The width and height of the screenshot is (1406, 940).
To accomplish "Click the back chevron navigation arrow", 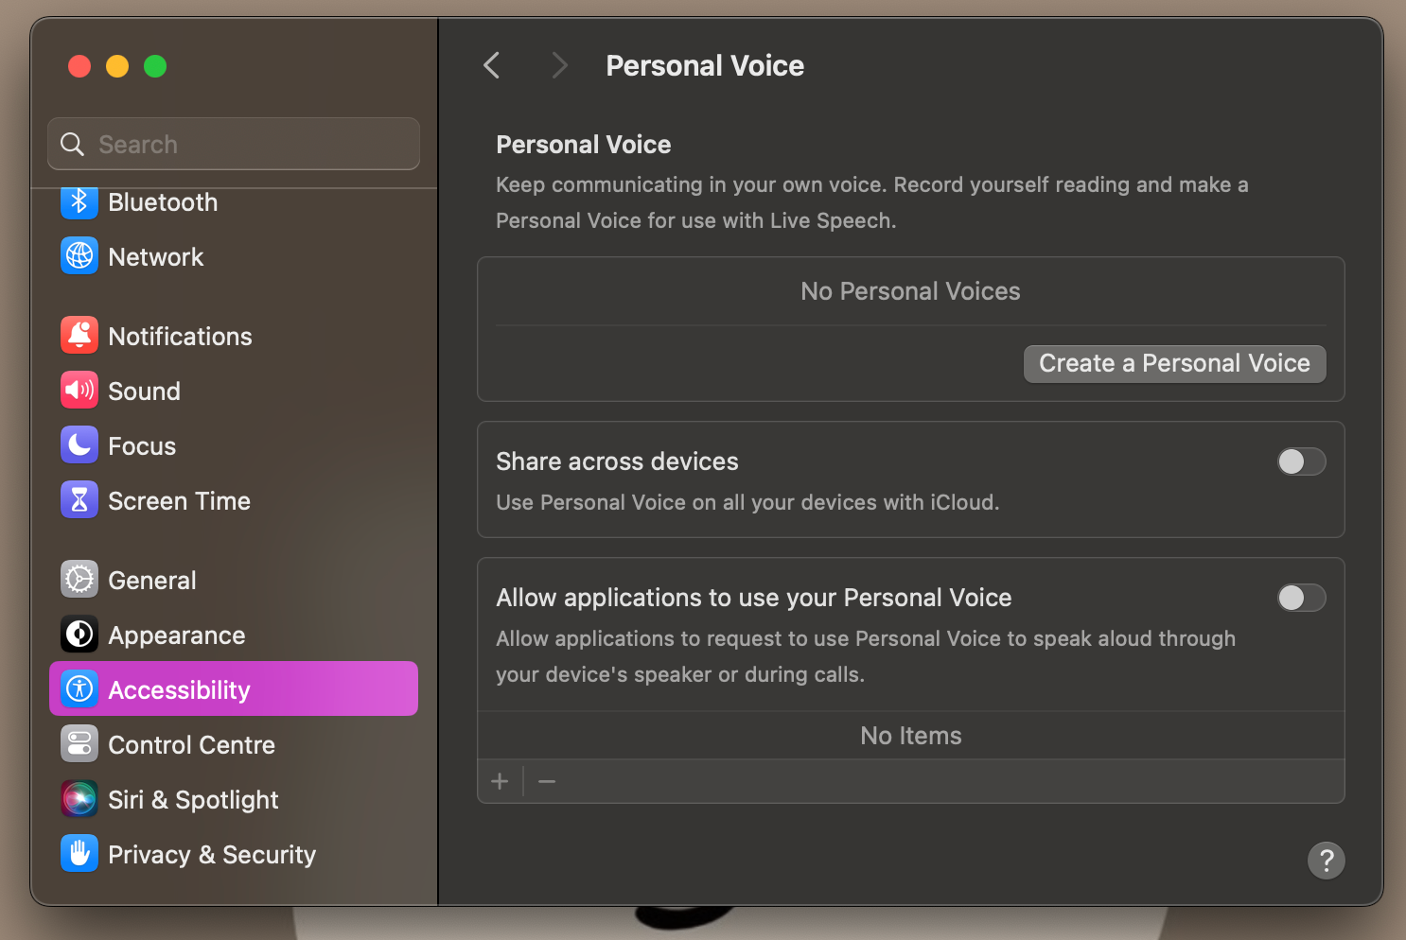I will [x=491, y=65].
